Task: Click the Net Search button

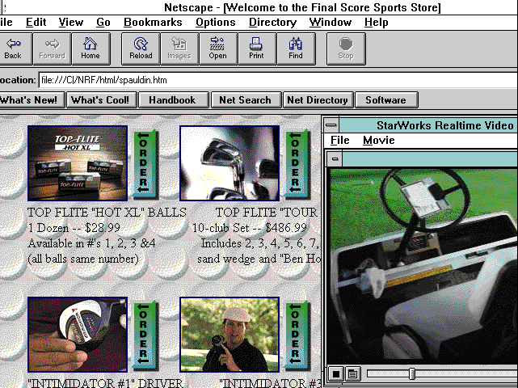Action: coord(246,100)
